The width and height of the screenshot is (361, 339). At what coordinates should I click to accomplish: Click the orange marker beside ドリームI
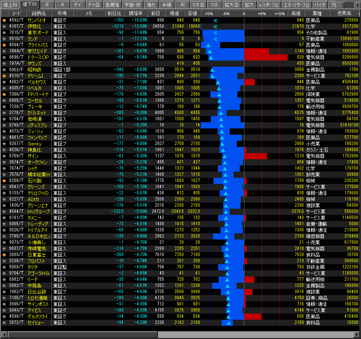(4, 76)
